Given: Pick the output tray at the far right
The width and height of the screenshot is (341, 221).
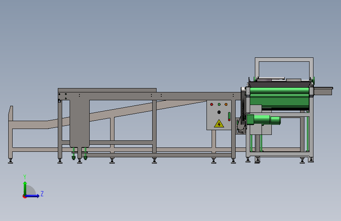Looking at the screenshot, I should click(323, 91).
